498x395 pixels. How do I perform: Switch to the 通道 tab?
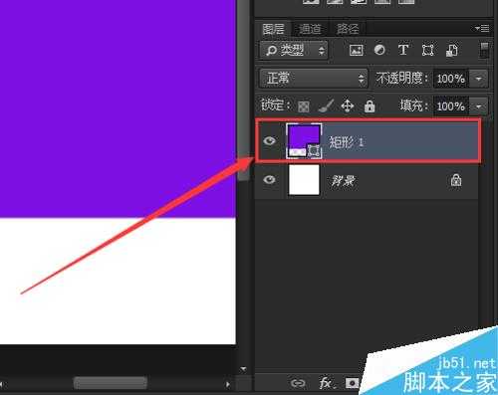pos(310,29)
